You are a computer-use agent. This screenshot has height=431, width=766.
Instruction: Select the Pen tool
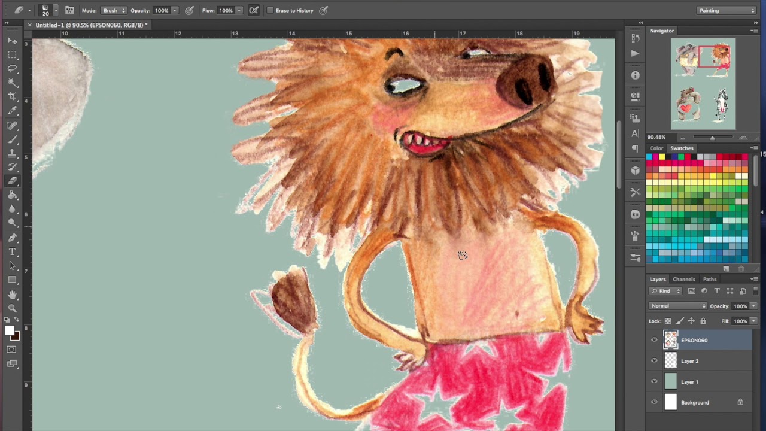pyautogui.click(x=12, y=238)
